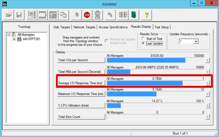Click the 0.7894 response time value
Viewport: 219px width, 137px height.
point(157,79)
